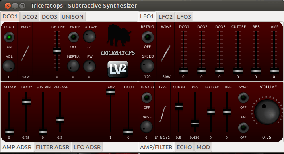Minimize the Triceratops window
This screenshot has width=284, height=154.
click(x=15, y=6)
